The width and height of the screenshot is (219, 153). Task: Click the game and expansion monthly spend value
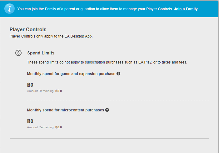pos(30,85)
